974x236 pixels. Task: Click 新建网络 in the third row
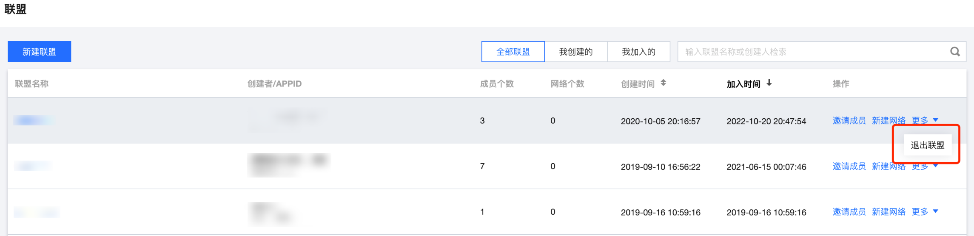(x=889, y=212)
